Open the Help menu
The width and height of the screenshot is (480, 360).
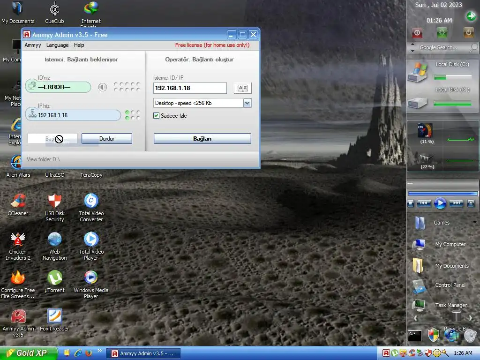tap(79, 45)
